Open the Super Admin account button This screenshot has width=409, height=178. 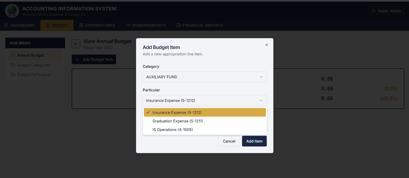386,11
